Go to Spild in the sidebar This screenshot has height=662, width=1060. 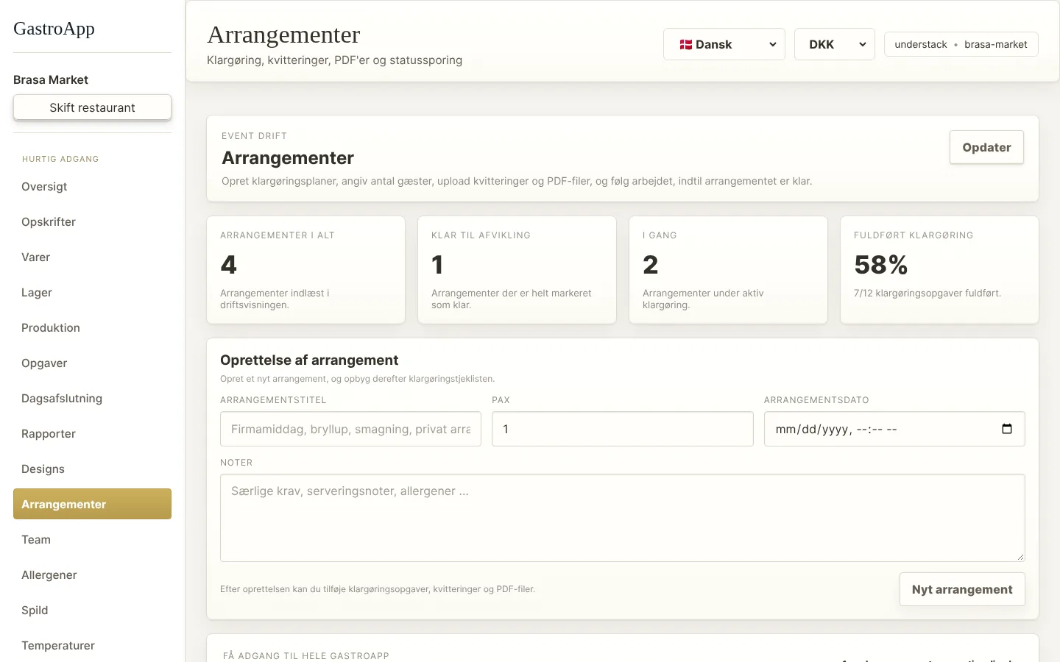tap(92, 611)
